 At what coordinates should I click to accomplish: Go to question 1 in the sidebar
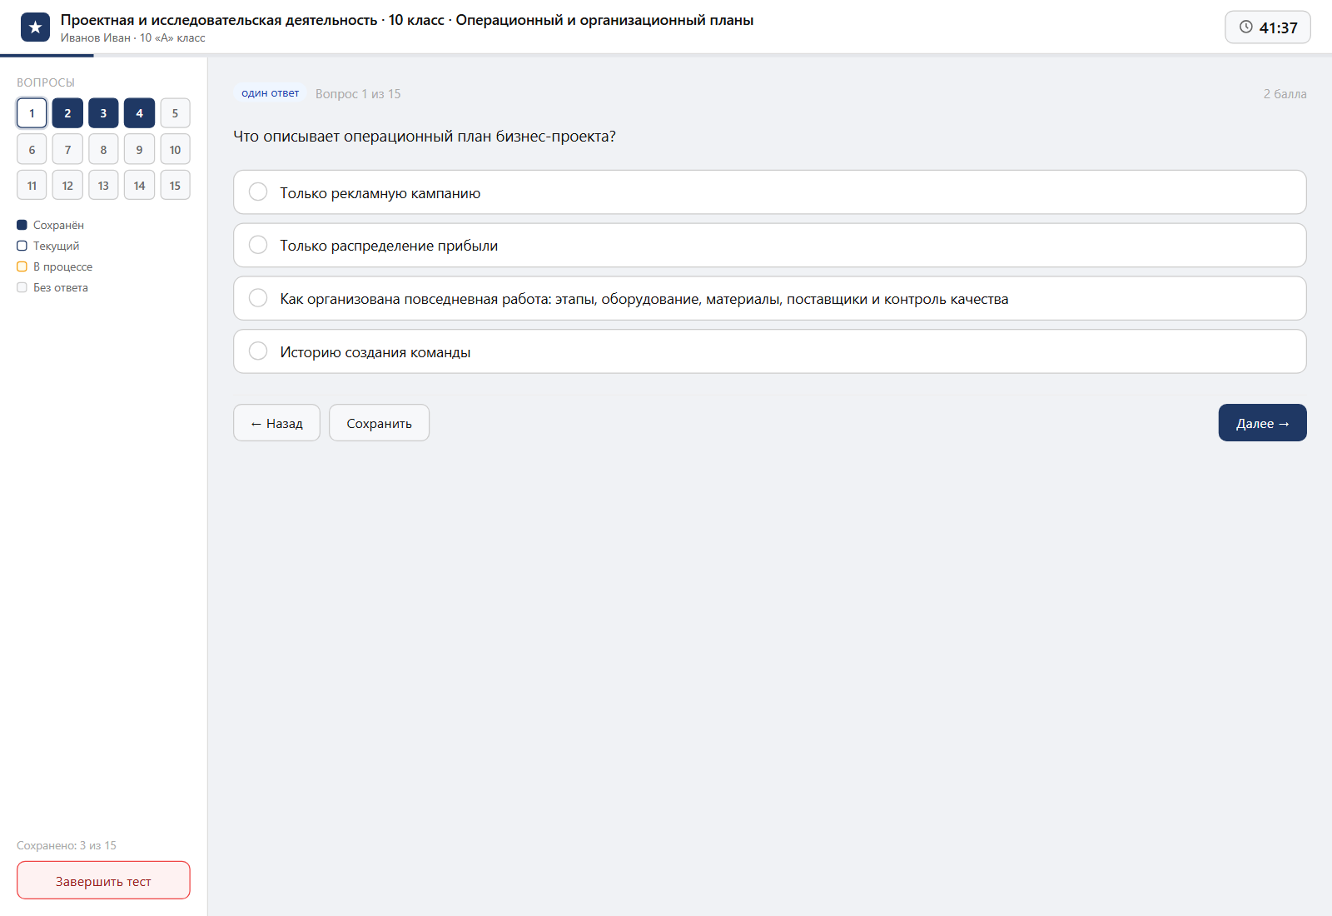tap(32, 113)
